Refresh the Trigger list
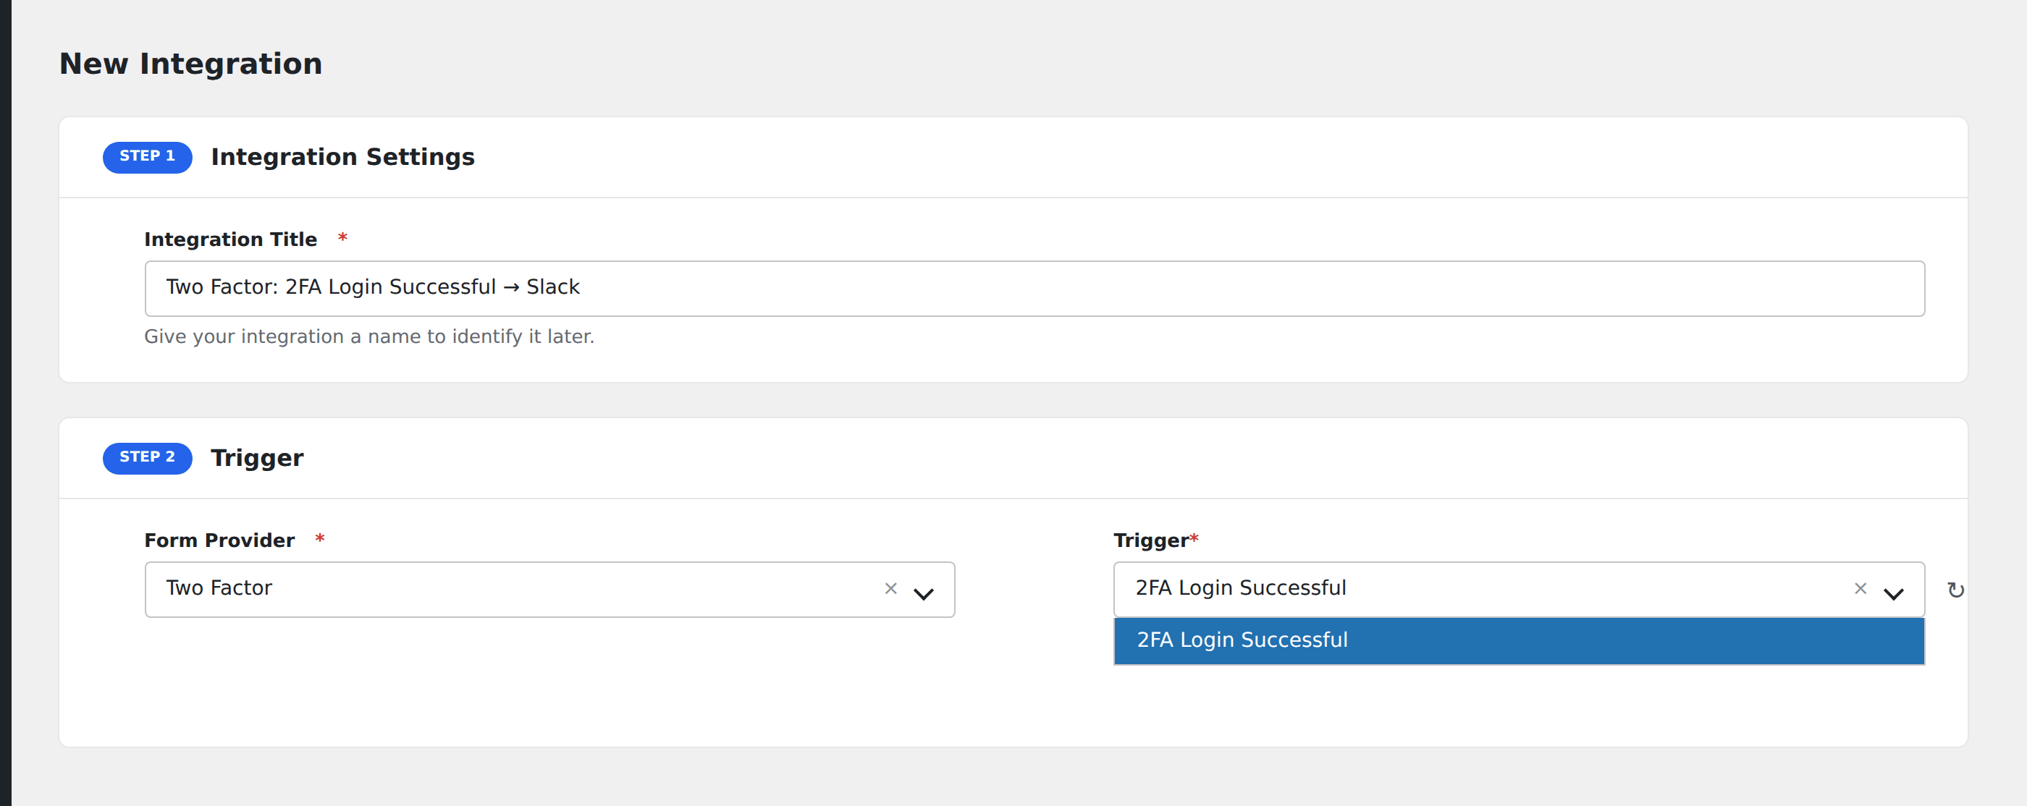This screenshot has width=2027, height=806. click(x=1955, y=590)
